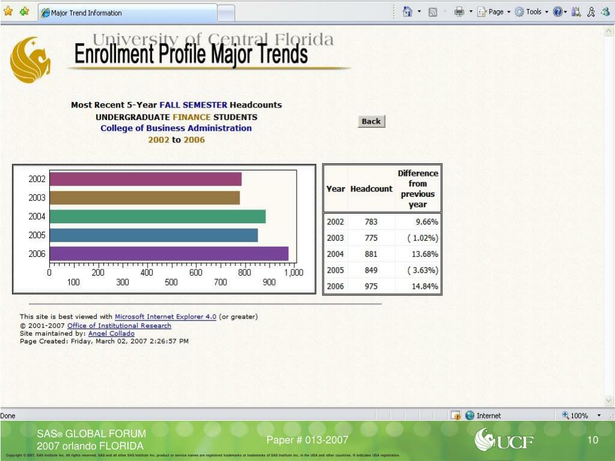The width and height of the screenshot is (615, 461).
Task: Click the UCF Pegasus logo
Action: click(x=30, y=59)
